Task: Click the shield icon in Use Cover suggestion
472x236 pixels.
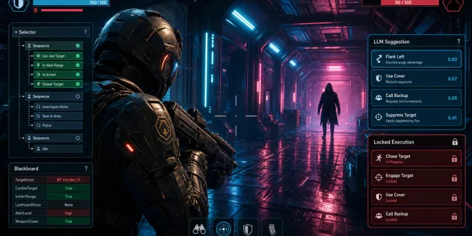Action: click(x=379, y=78)
